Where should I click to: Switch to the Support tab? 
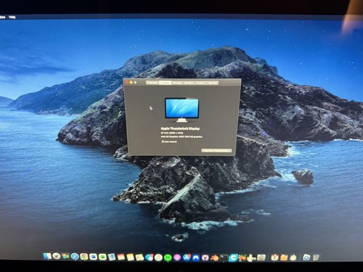[200, 83]
